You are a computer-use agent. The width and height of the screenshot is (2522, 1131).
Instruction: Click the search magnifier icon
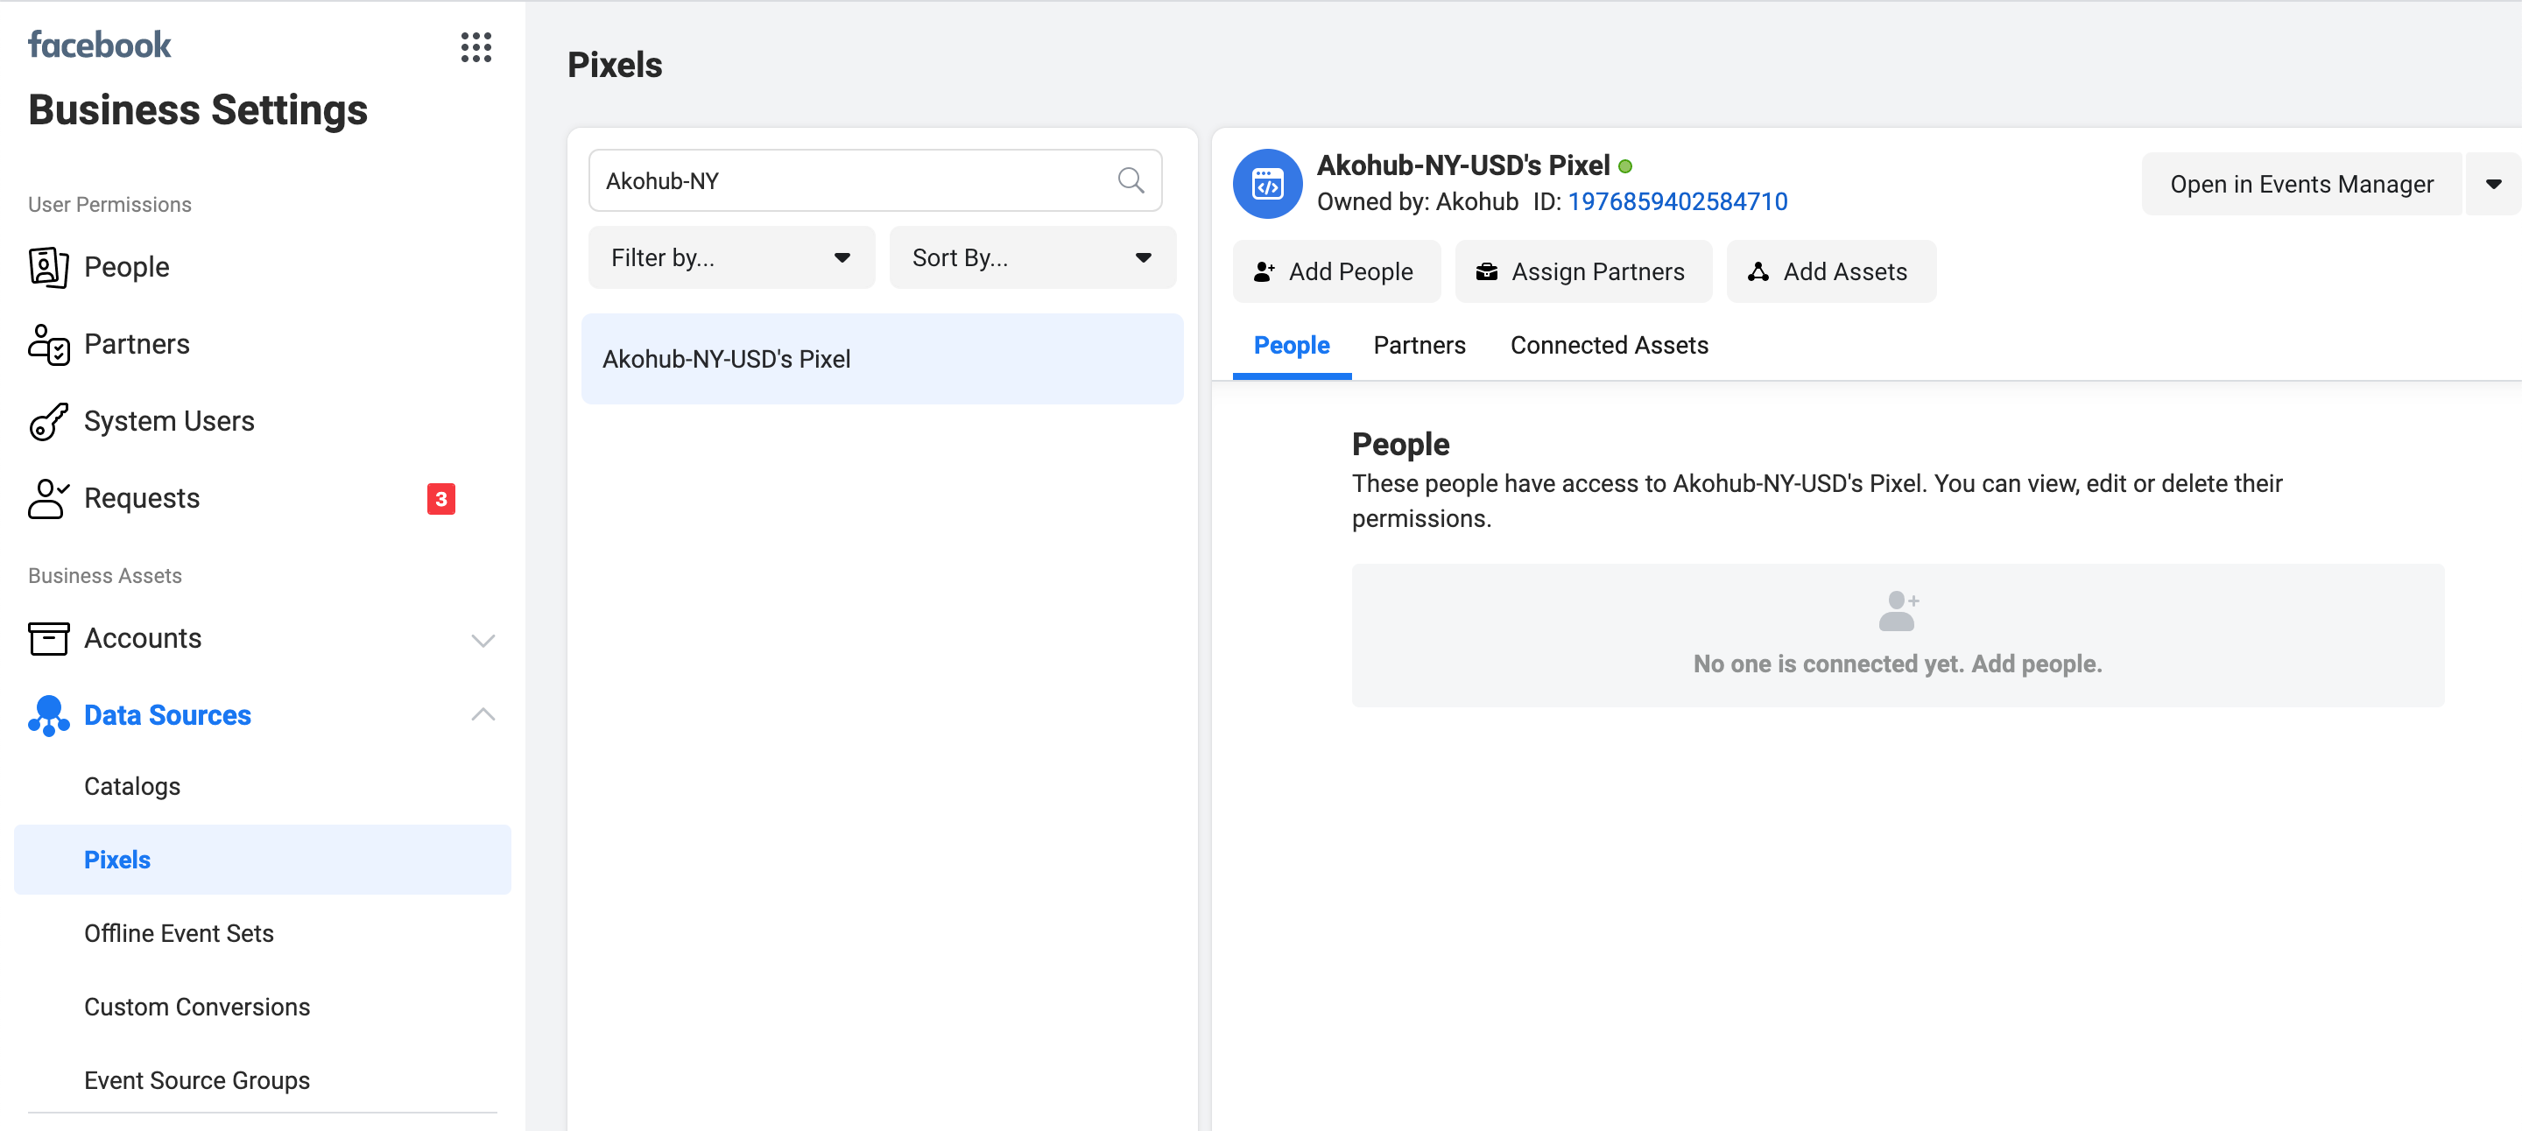[x=1130, y=180]
